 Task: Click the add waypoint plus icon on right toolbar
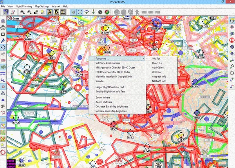coord(232,80)
